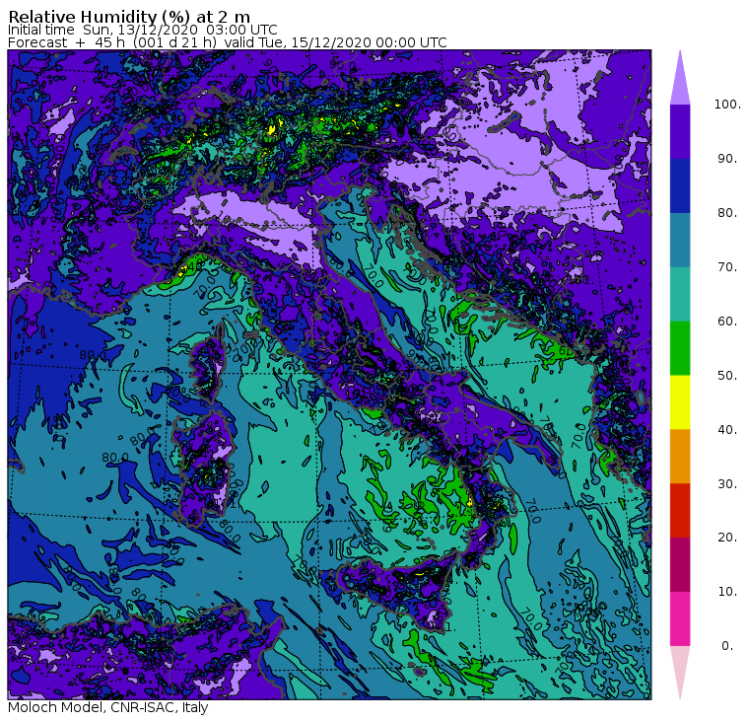Image resolution: width=749 pixels, height=721 pixels.
Task: Click the '20.' legend label
Action: tap(727, 538)
